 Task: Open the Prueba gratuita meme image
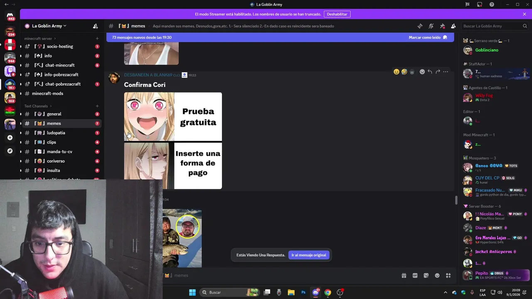(x=173, y=141)
